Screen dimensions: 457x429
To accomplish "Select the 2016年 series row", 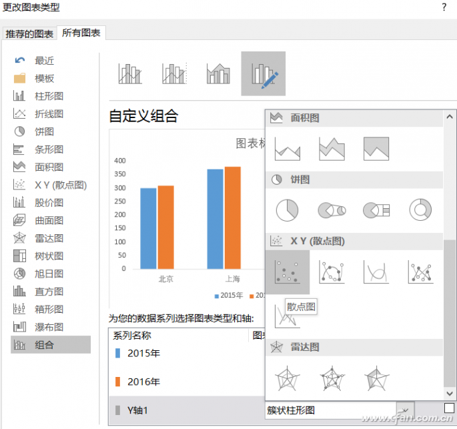I will (187, 382).
